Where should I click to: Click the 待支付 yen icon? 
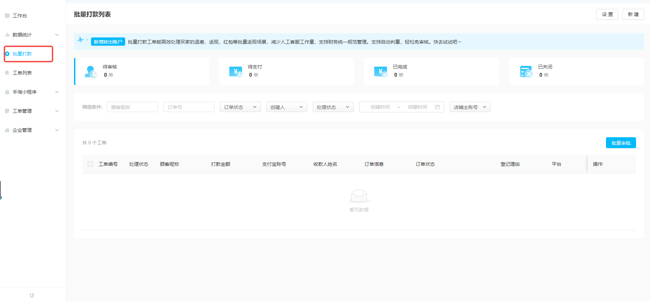pos(236,72)
